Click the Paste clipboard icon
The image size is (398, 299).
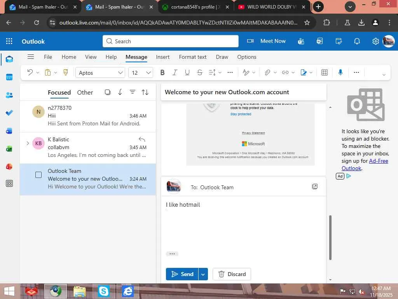pos(48,72)
